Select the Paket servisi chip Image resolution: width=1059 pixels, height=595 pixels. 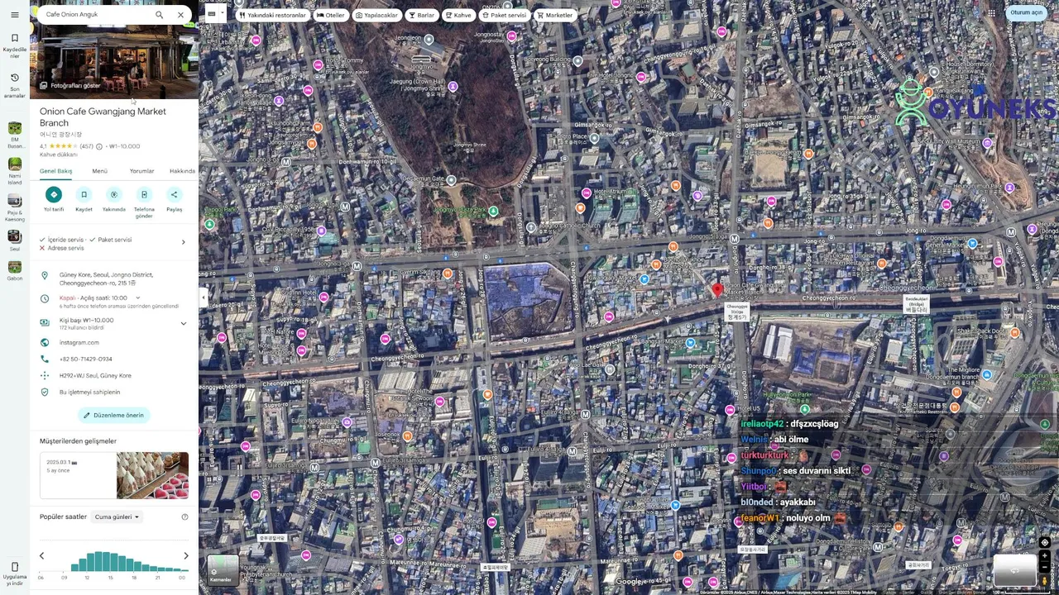click(x=504, y=15)
